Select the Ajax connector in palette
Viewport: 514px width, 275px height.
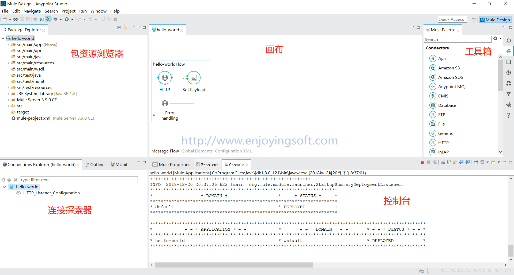point(438,58)
